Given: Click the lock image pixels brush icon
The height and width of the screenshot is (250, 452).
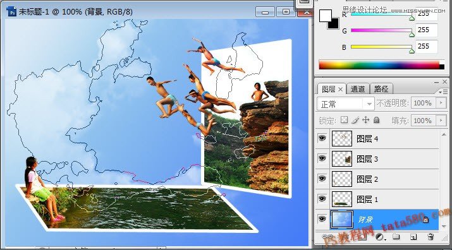Looking at the screenshot, I should [x=355, y=120].
